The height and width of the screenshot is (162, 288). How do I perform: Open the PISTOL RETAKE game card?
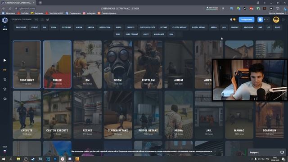coord(148,115)
